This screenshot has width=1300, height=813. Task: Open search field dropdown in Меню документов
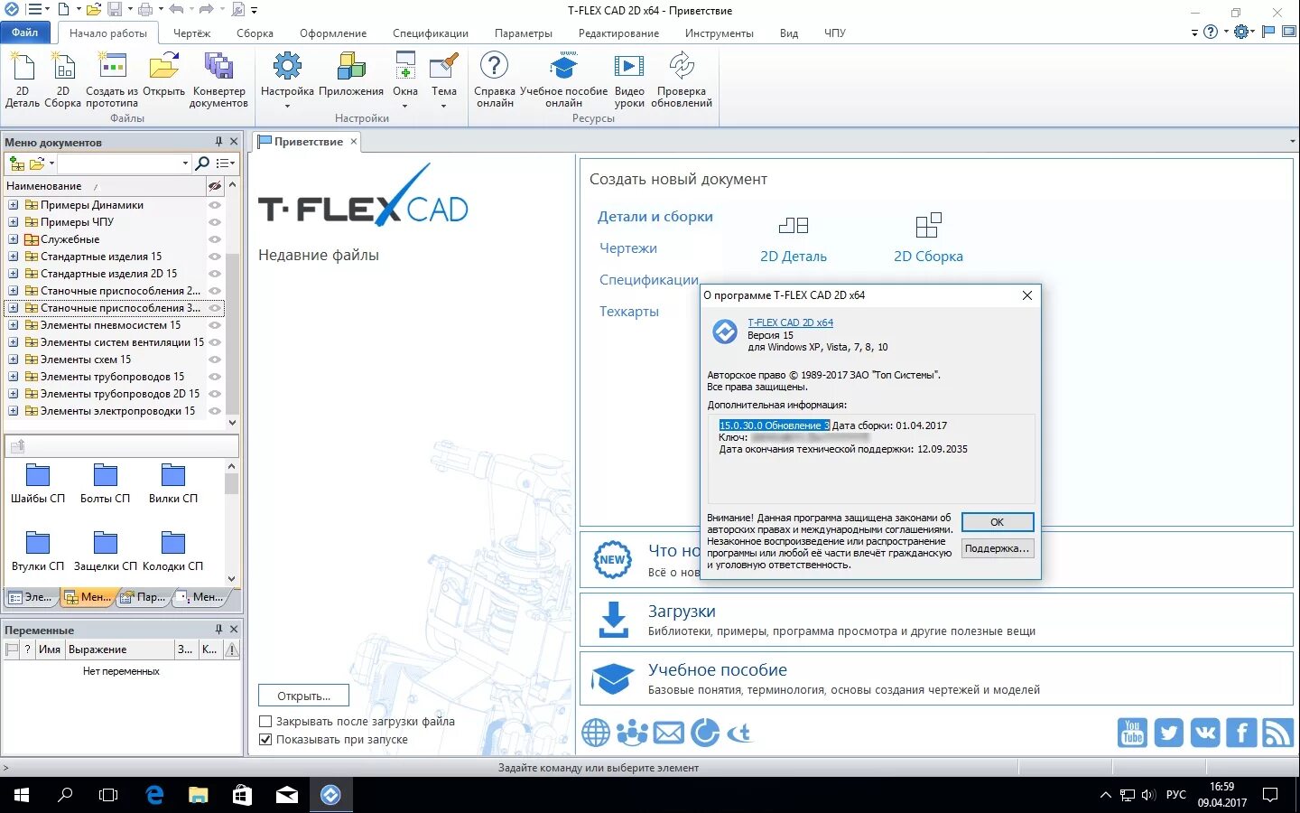(x=185, y=164)
